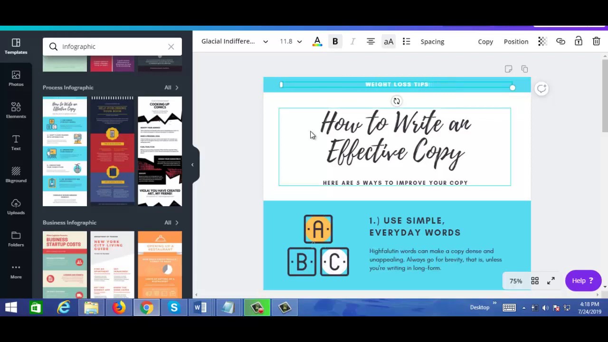Image resolution: width=608 pixels, height=342 pixels.
Task: Lock the selected element
Action: (579, 41)
